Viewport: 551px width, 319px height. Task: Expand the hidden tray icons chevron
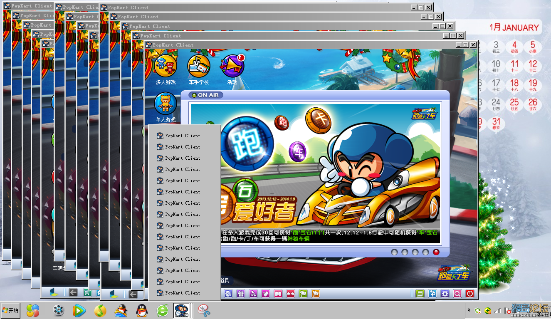469,310
